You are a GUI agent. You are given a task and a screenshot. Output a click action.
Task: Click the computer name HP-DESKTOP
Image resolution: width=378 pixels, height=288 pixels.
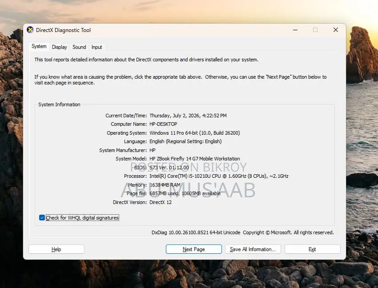pos(164,124)
